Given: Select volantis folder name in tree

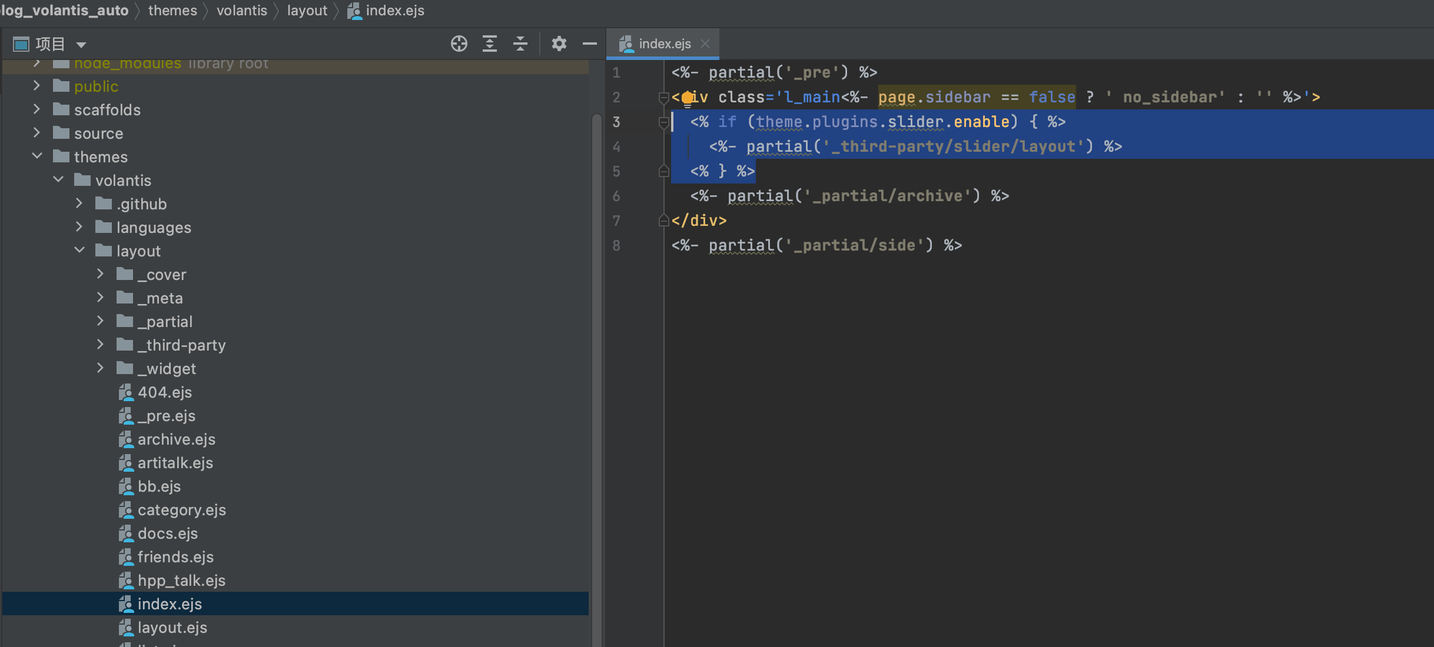Looking at the screenshot, I should 123,181.
